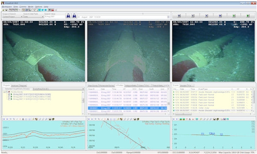Viewport: 257px width, 154px height.
Task: Click the Search Value date field
Action: point(55,17)
